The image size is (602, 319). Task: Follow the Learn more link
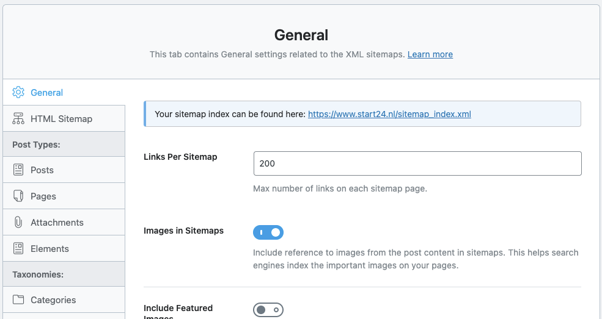430,54
